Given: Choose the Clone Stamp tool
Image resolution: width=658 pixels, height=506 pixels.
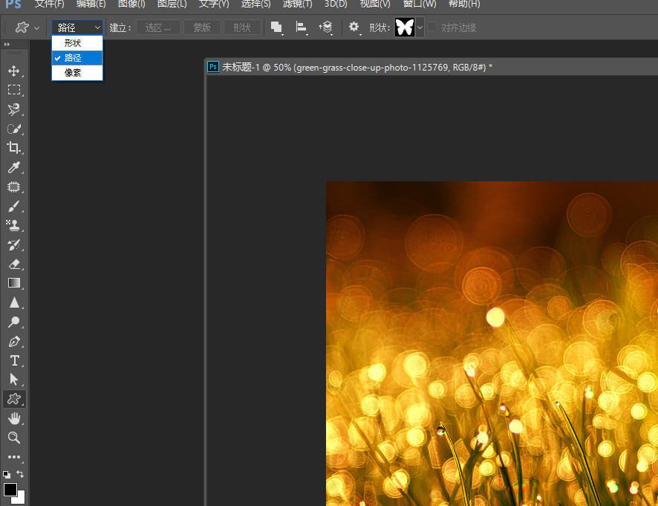Looking at the screenshot, I should 13,225.
